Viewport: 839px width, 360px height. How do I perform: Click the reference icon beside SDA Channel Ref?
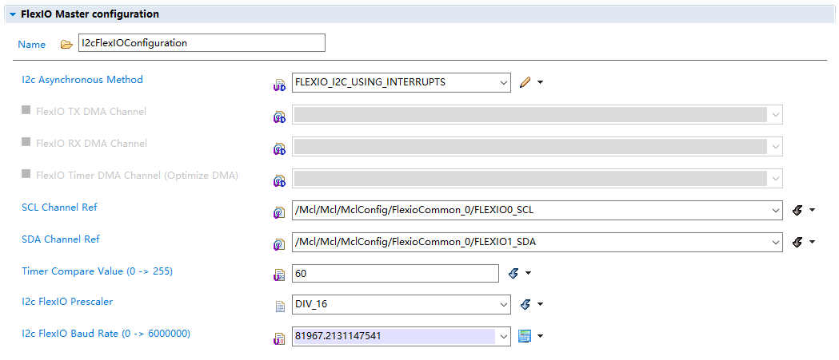point(279,244)
